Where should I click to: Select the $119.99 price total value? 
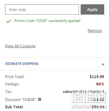pos(97,77)
